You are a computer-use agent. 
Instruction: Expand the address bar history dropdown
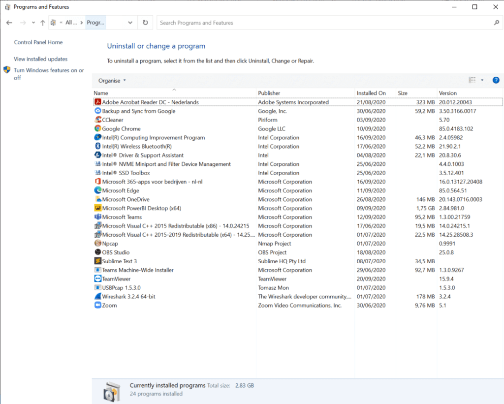130,23
